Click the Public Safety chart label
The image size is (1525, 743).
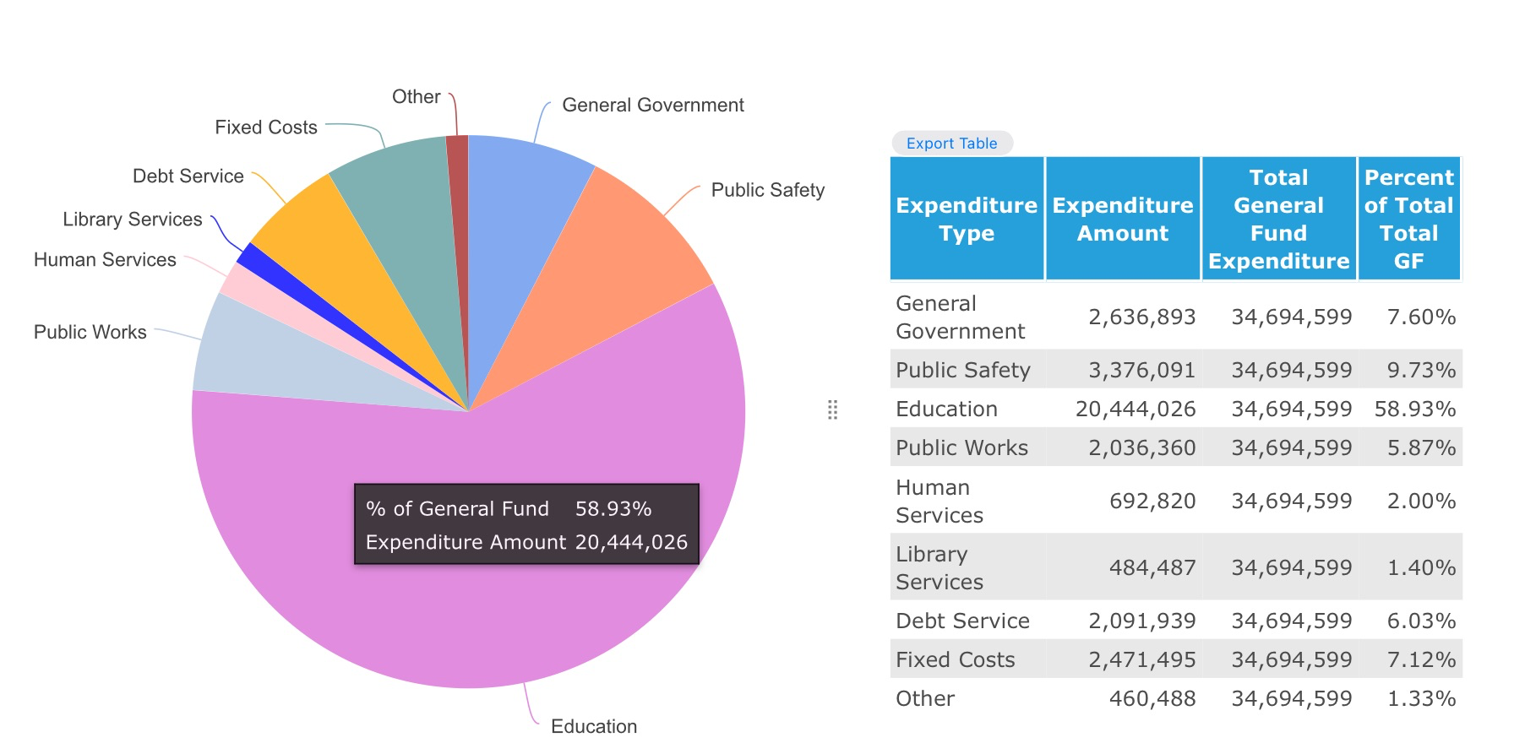[767, 190]
